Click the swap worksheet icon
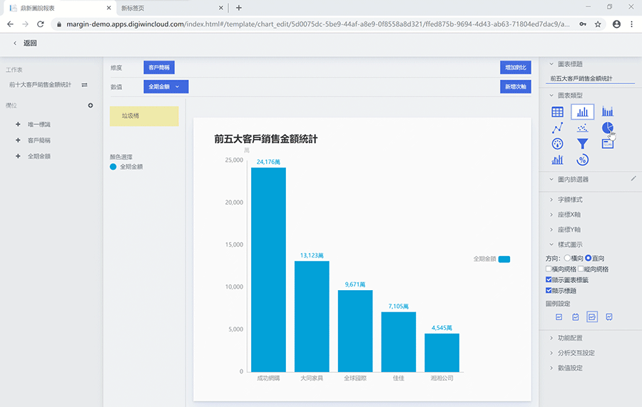 tap(84, 85)
